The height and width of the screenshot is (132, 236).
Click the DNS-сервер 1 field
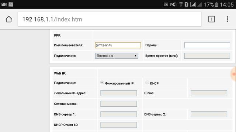[119, 114]
